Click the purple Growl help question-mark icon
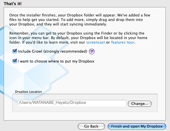This screenshot has height=131, width=170. click(92, 51)
